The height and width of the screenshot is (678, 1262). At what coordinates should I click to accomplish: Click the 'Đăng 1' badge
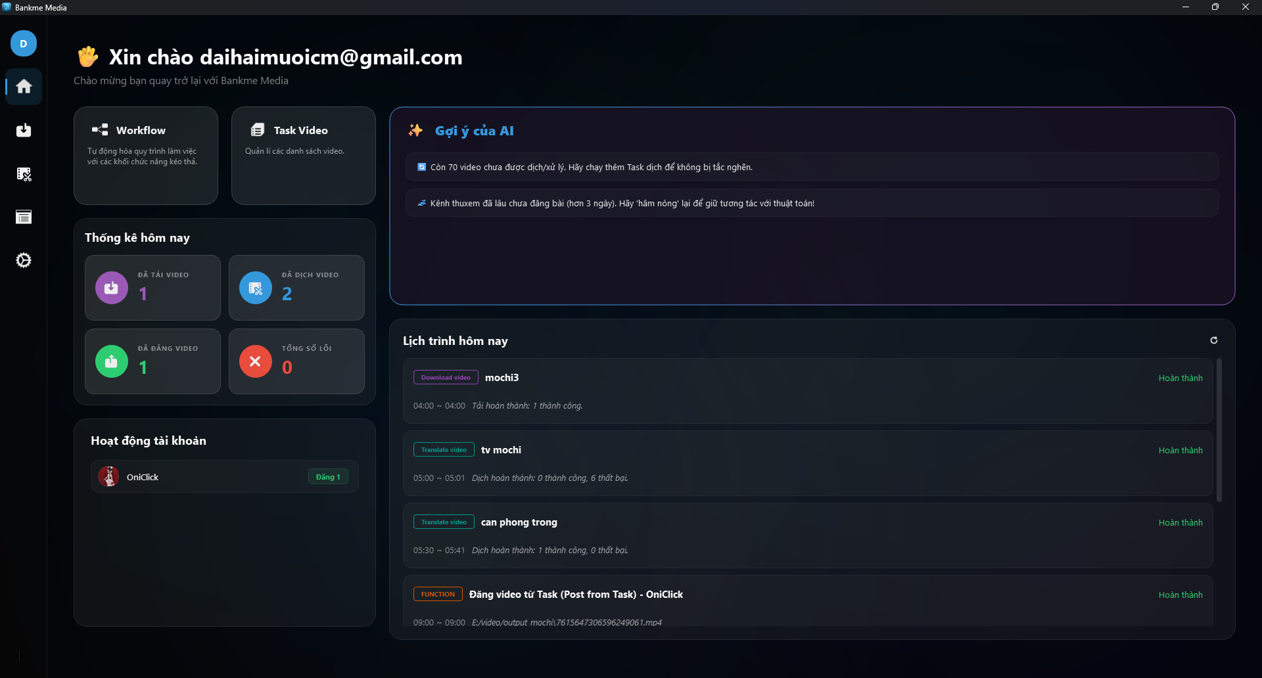[328, 477]
